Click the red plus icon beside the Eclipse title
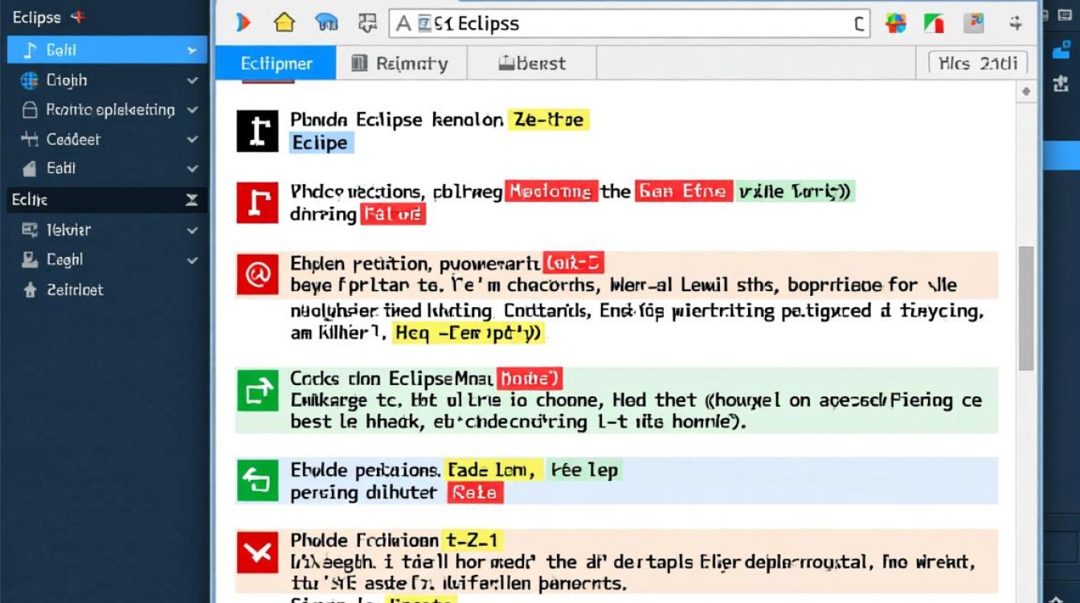The image size is (1080, 603). (x=79, y=17)
